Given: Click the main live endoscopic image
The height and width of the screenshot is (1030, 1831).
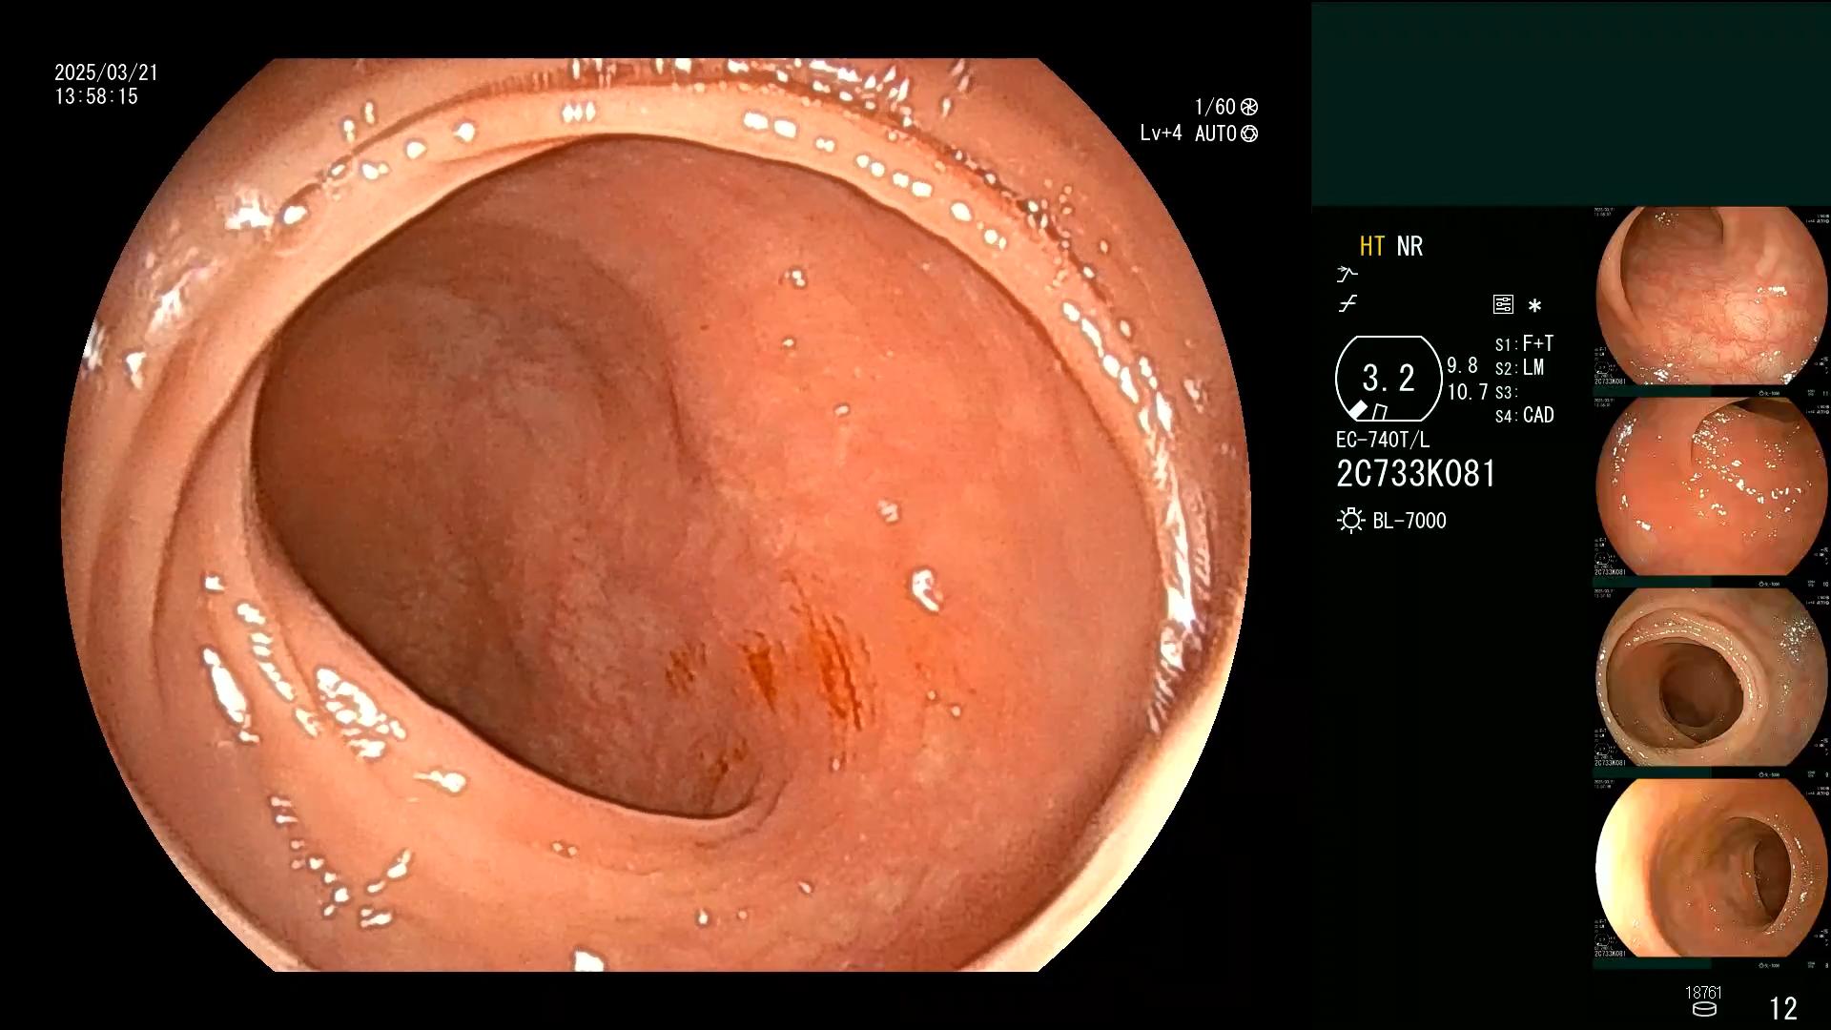Looking at the screenshot, I should coord(656,515).
